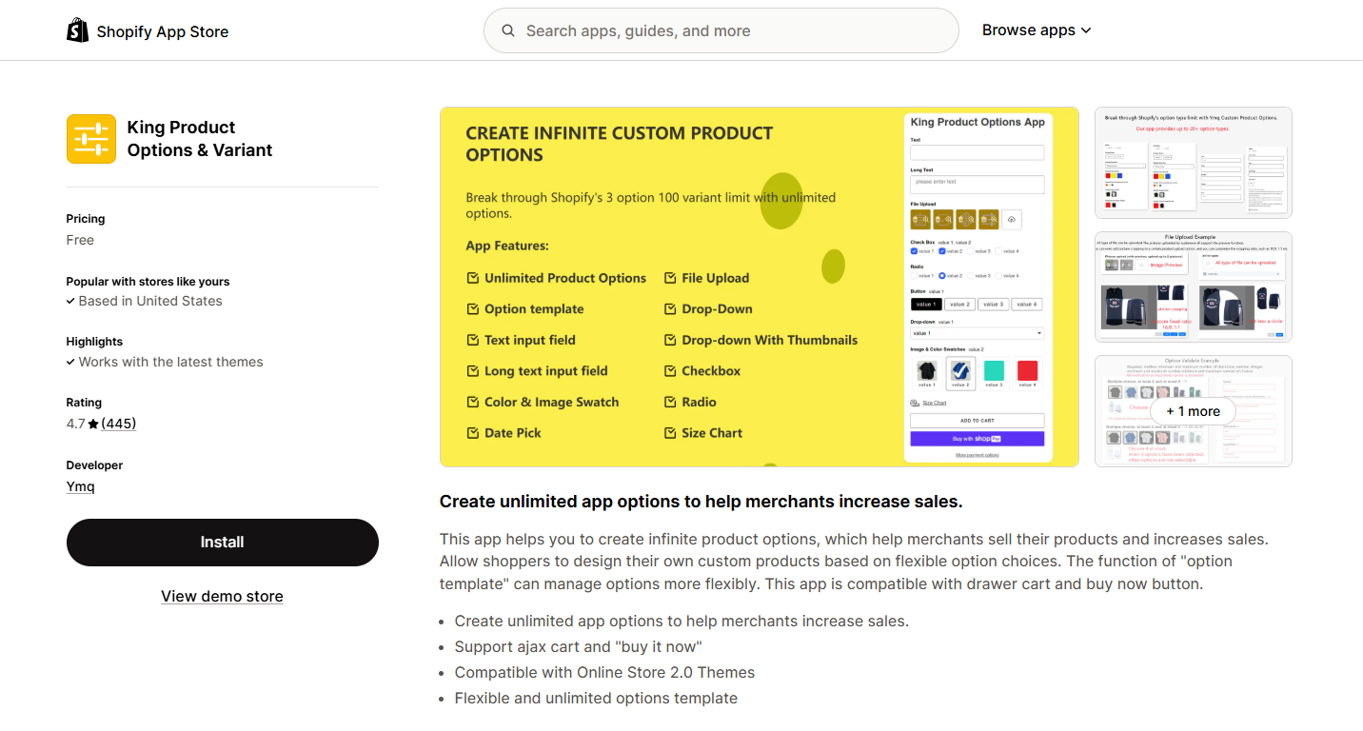The image size is (1363, 731).
Task: Click the Size Chart ruler icon in preview
Action: click(x=915, y=403)
